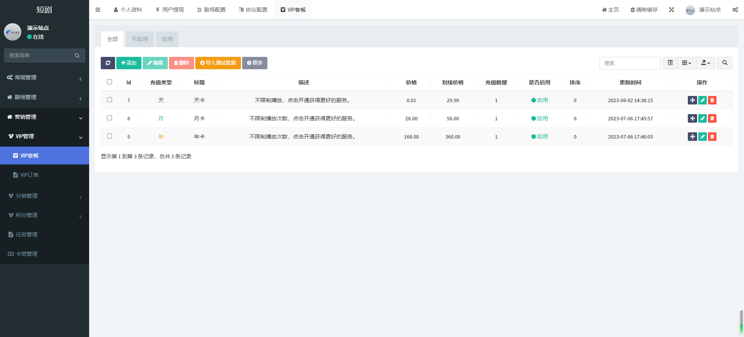The image size is (744, 337).
Task: Expand 常规管理 sidebar menu
Action: 45,78
